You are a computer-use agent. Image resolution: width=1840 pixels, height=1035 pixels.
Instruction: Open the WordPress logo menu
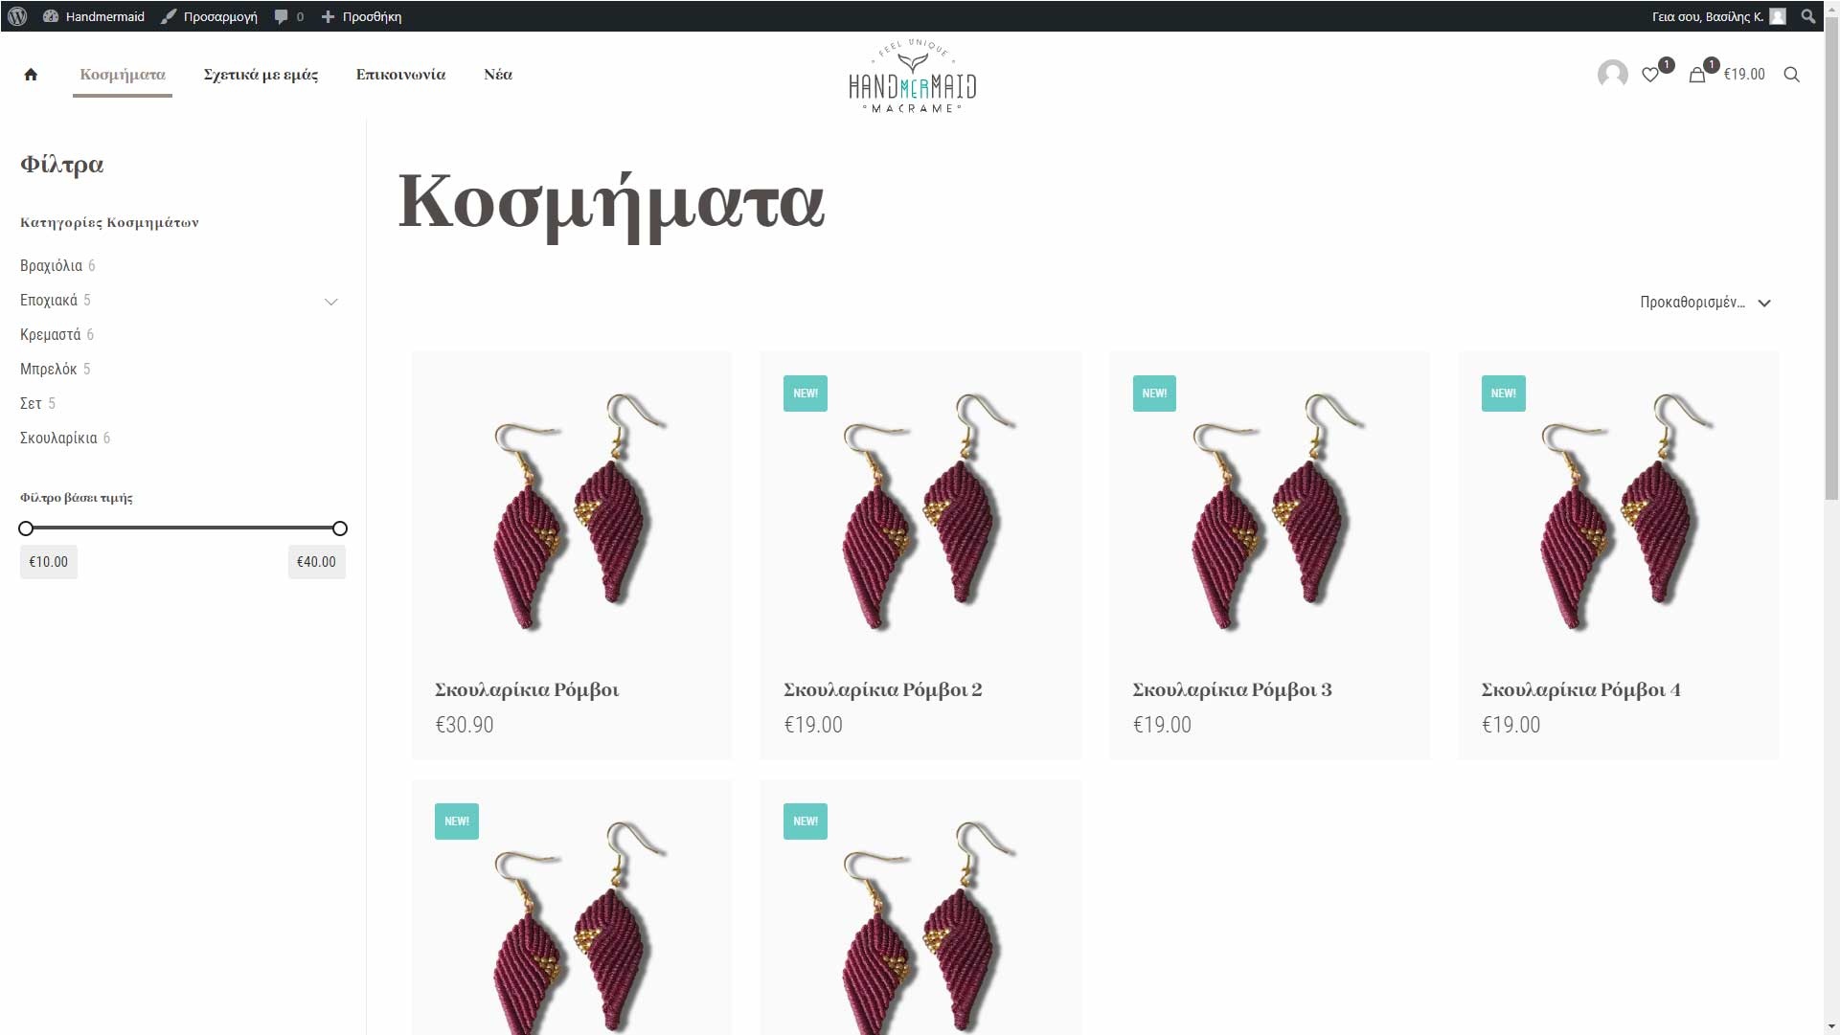pyautogui.click(x=17, y=16)
